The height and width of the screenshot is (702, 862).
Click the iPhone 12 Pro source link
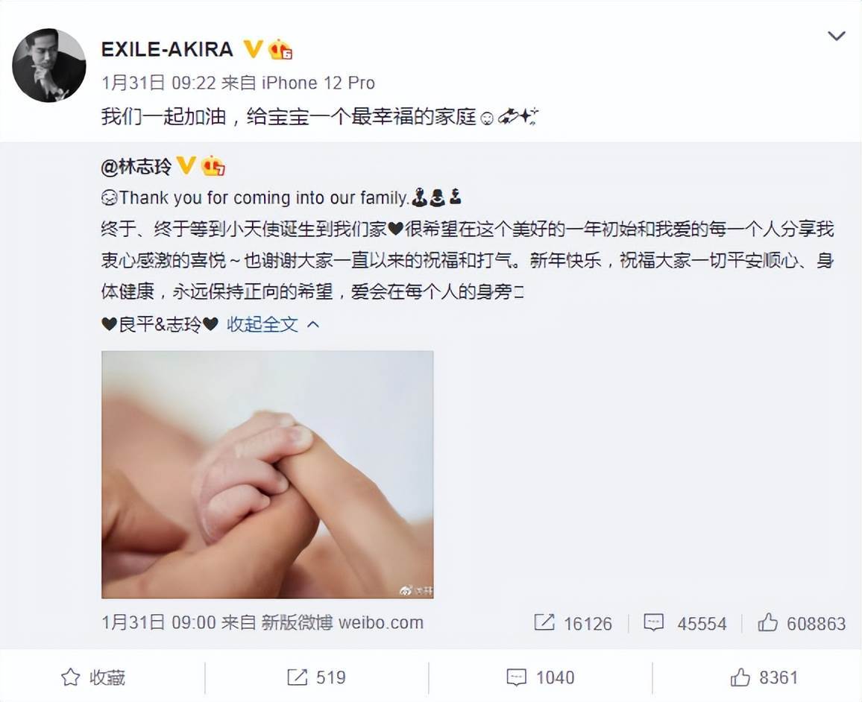[318, 83]
